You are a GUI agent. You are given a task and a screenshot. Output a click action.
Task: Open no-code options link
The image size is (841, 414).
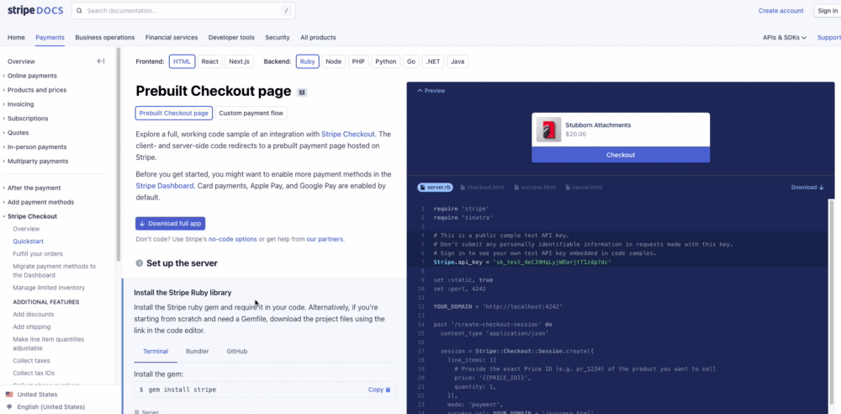click(x=233, y=239)
